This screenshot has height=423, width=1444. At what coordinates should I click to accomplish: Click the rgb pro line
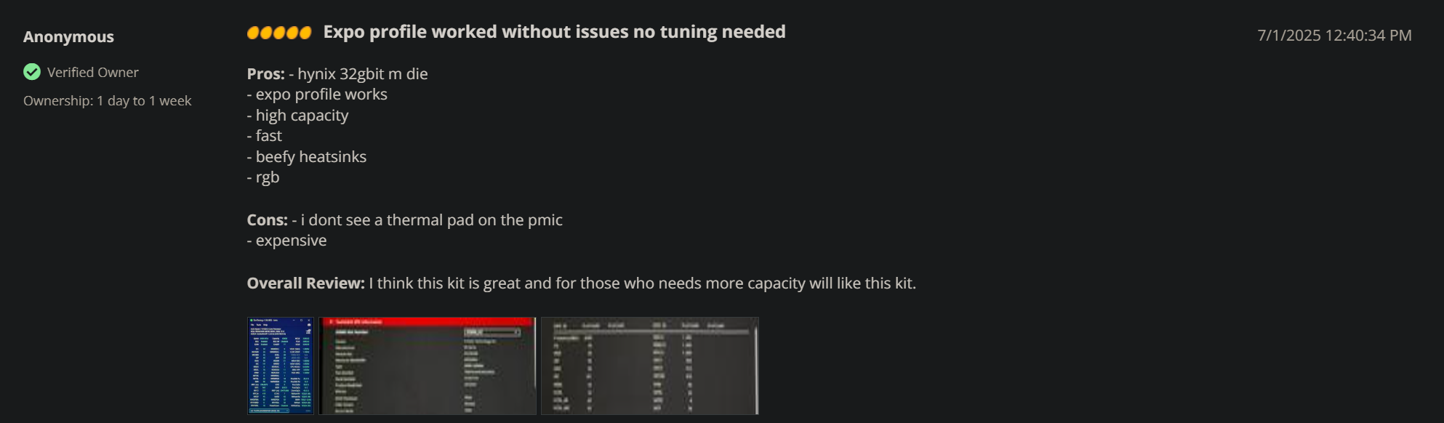tap(263, 178)
